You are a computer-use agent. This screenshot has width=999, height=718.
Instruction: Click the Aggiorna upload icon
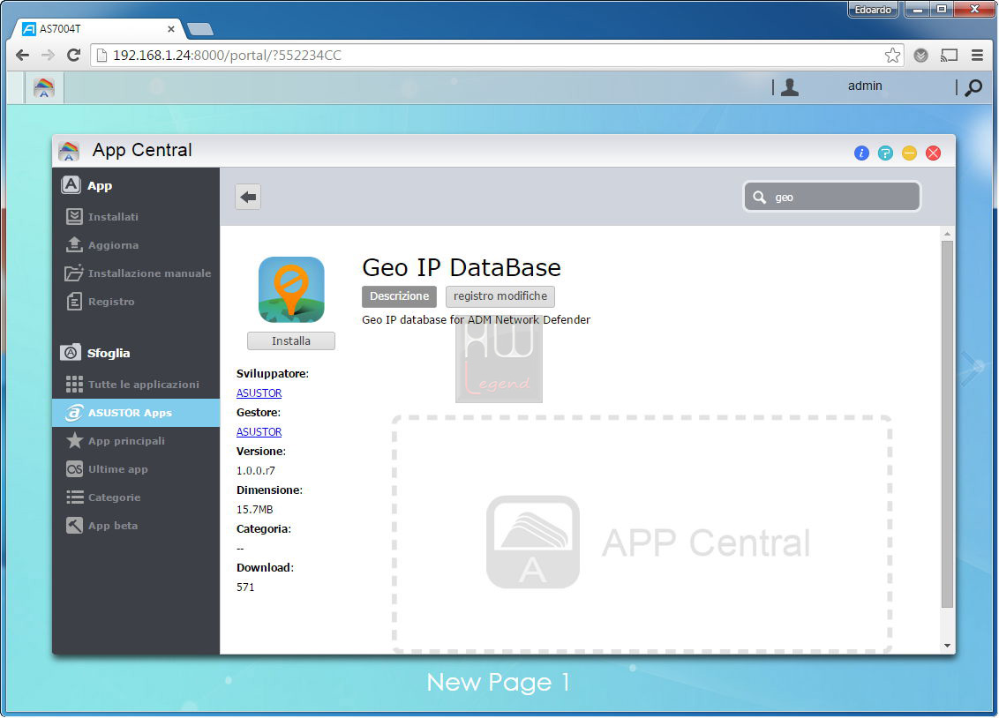(x=74, y=244)
